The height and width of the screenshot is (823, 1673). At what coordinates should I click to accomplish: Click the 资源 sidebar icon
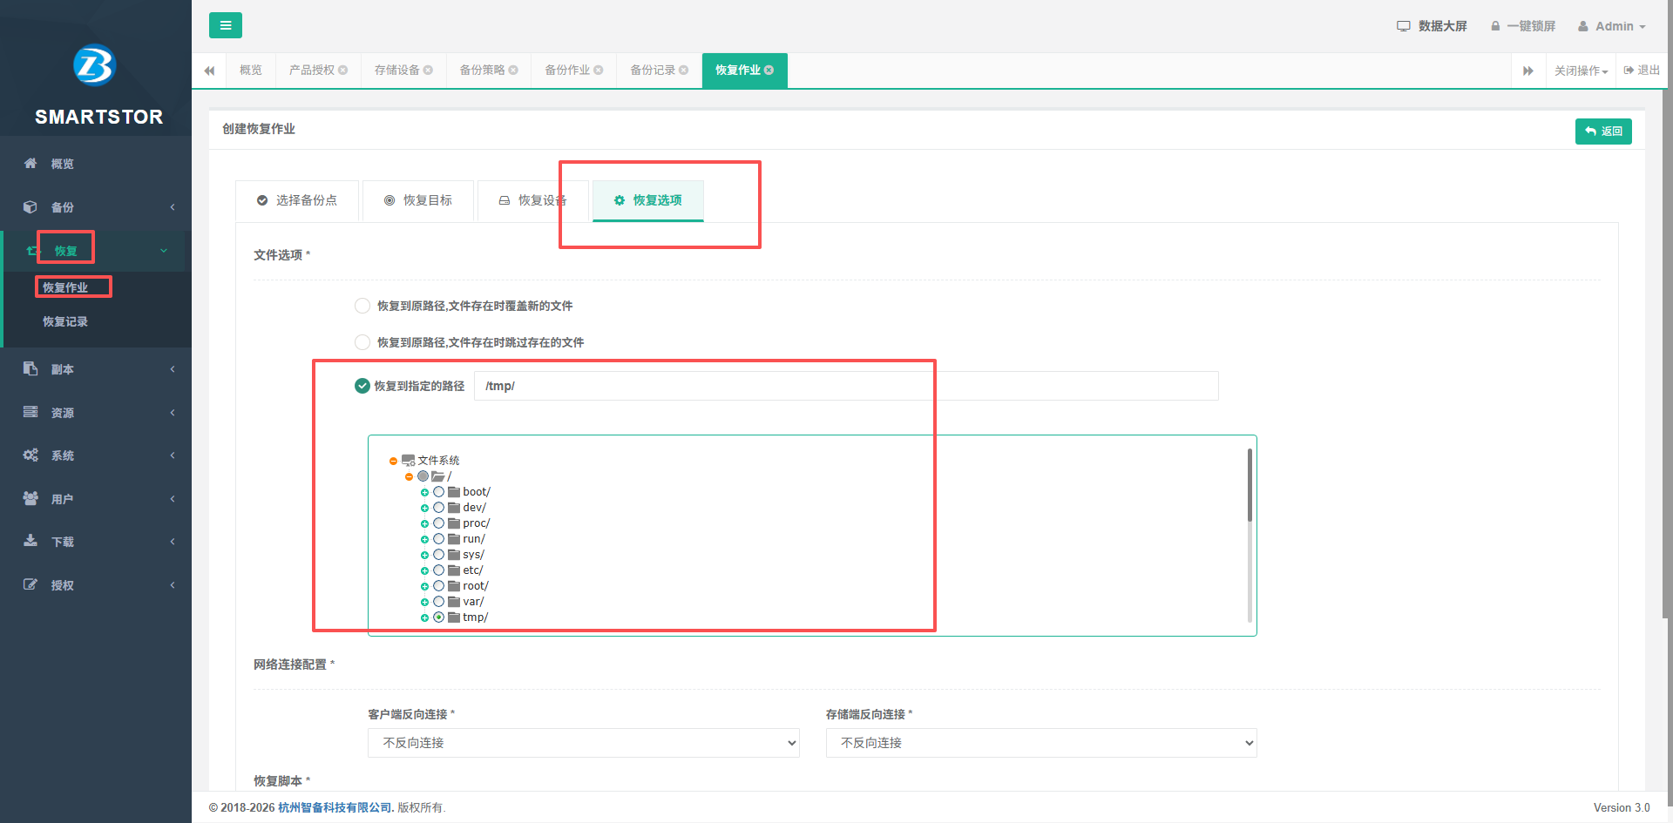point(30,412)
